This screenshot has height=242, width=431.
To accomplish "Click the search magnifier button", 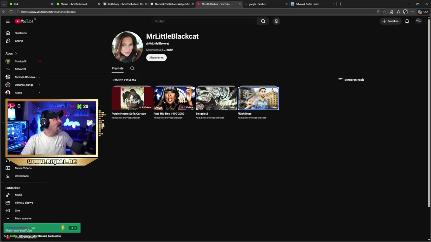I will tap(263, 21).
